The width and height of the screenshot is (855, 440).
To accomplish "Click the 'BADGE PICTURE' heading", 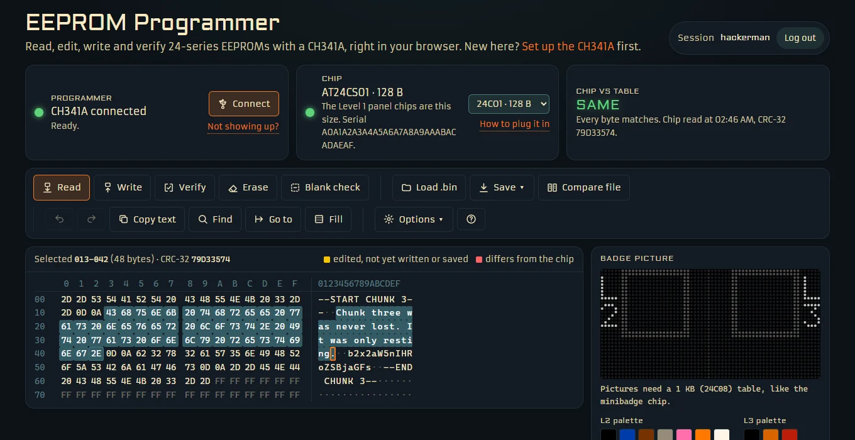I will click(637, 258).
